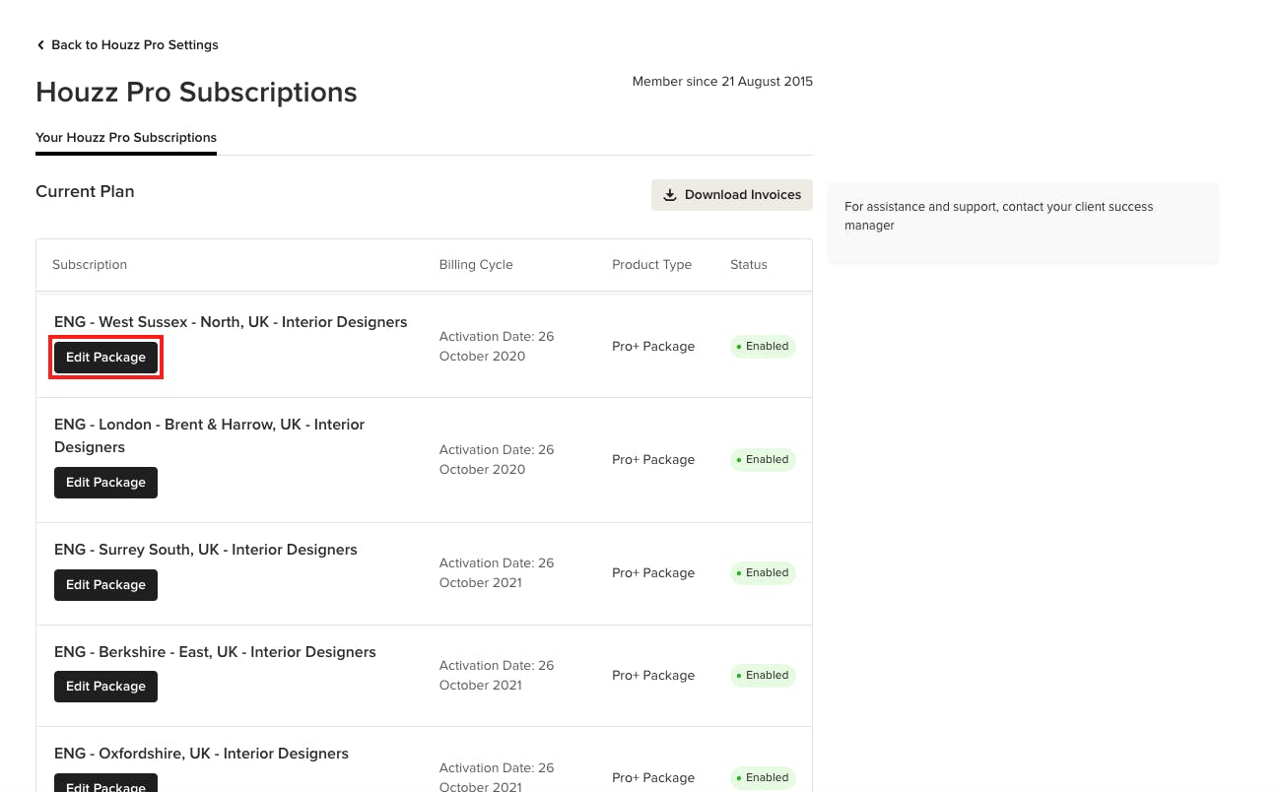Edit Package for Surrey South
Image resolution: width=1280 pixels, height=792 pixels.
point(105,585)
